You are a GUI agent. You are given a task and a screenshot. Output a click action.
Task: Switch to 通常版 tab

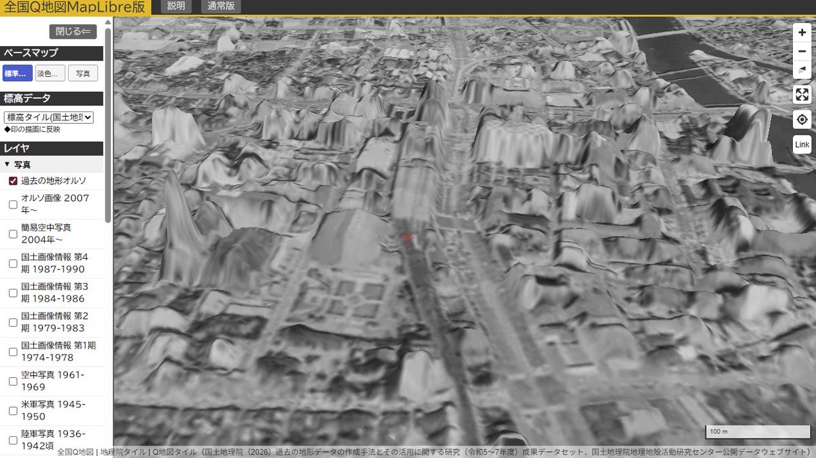220,6
